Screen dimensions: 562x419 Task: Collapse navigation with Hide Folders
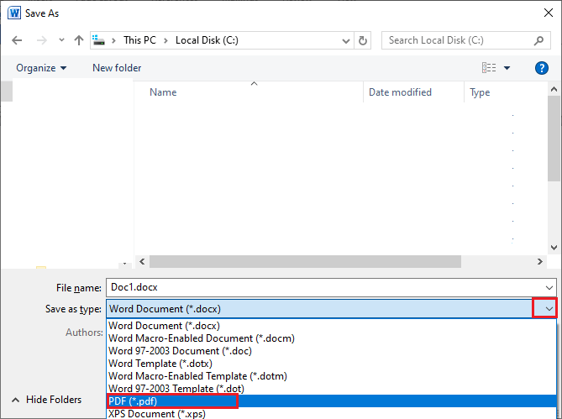[x=46, y=400]
